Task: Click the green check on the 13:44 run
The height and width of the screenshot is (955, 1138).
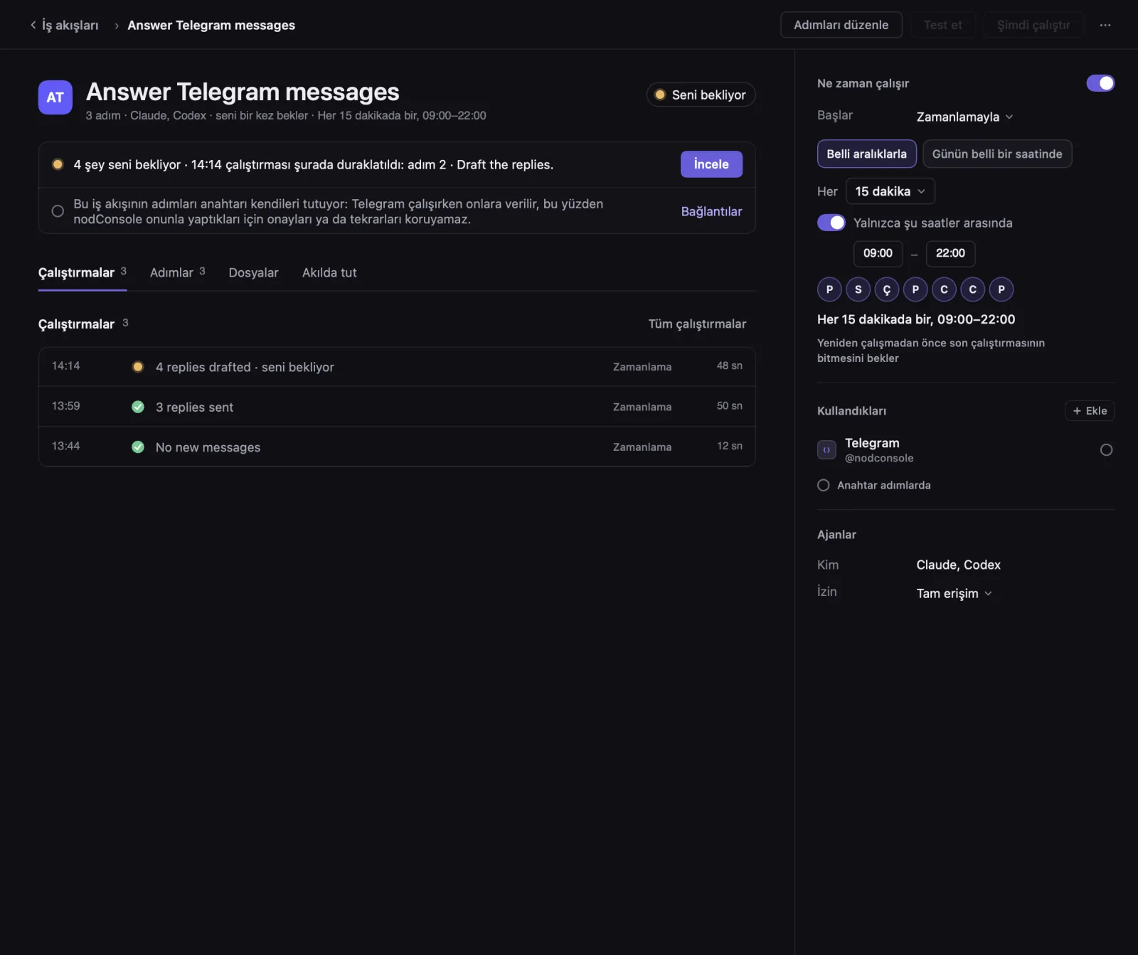Action: tap(138, 447)
